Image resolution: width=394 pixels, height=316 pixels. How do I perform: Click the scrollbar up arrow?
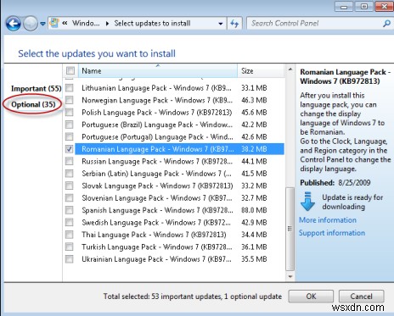point(290,69)
